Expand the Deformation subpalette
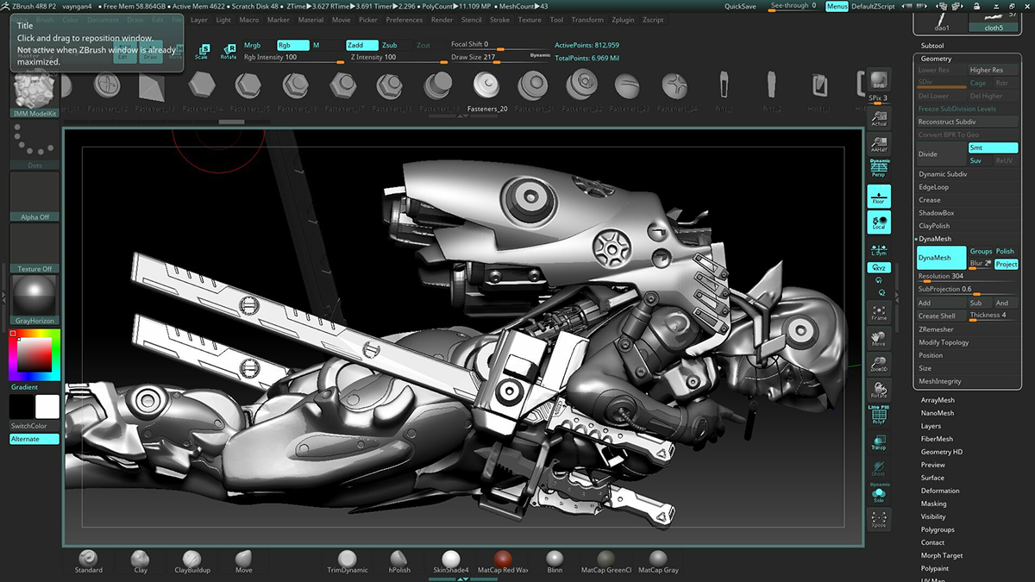This screenshot has height=582, width=1035. [x=938, y=491]
